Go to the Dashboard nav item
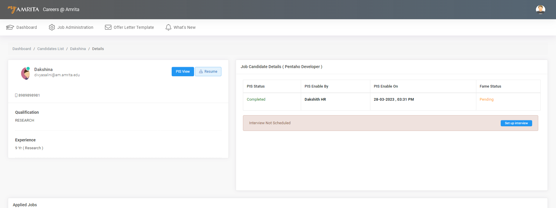The width and height of the screenshot is (556, 208). pos(26,27)
